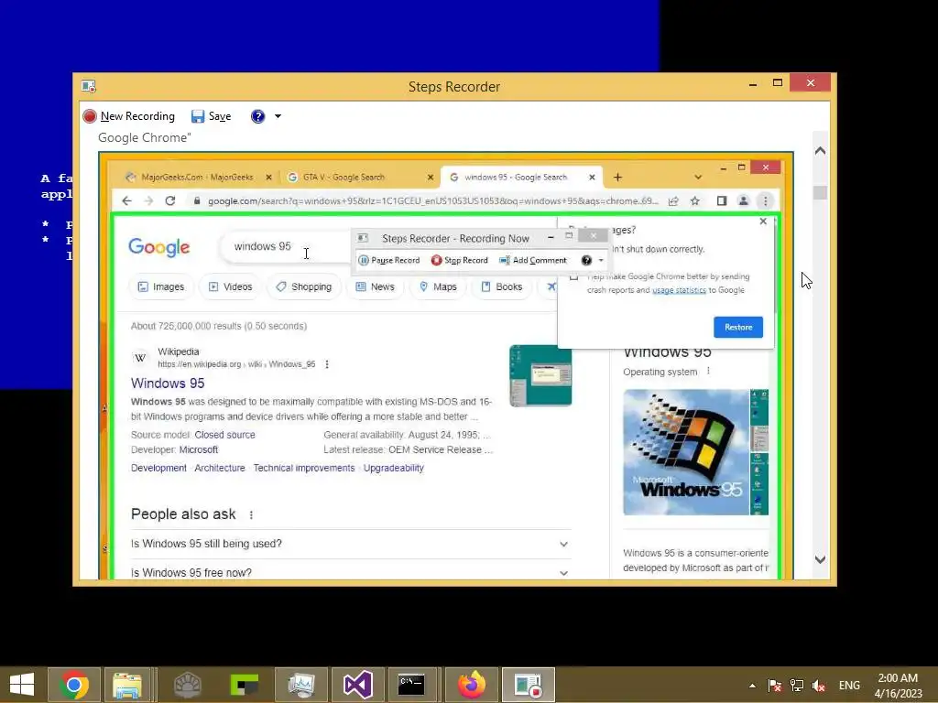Toggle the crash reports checkbox
This screenshot has width=938, height=703.
coord(574,276)
